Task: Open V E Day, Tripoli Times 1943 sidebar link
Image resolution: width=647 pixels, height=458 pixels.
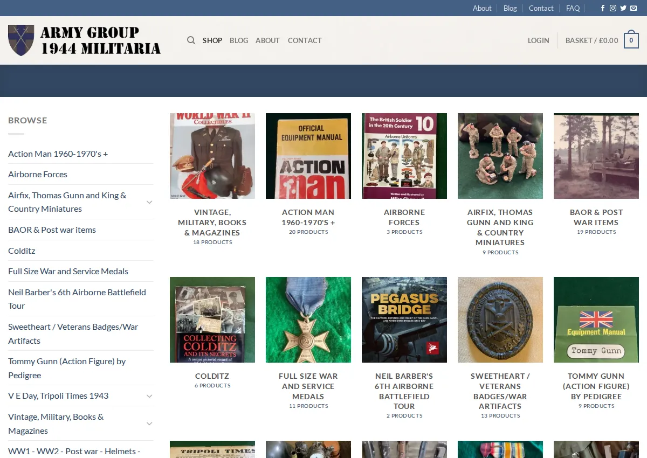Action: (58, 395)
